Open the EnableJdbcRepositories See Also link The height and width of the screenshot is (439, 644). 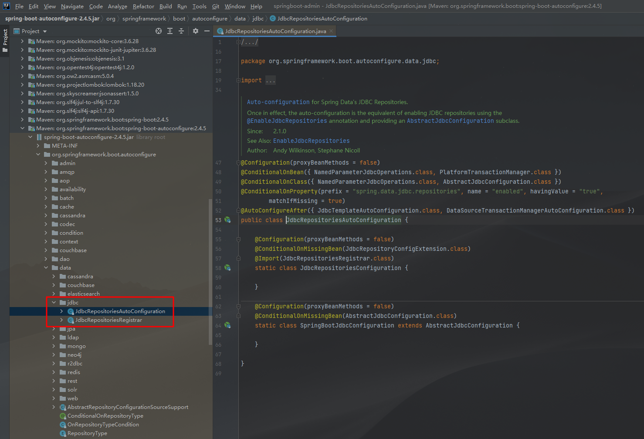coord(311,141)
